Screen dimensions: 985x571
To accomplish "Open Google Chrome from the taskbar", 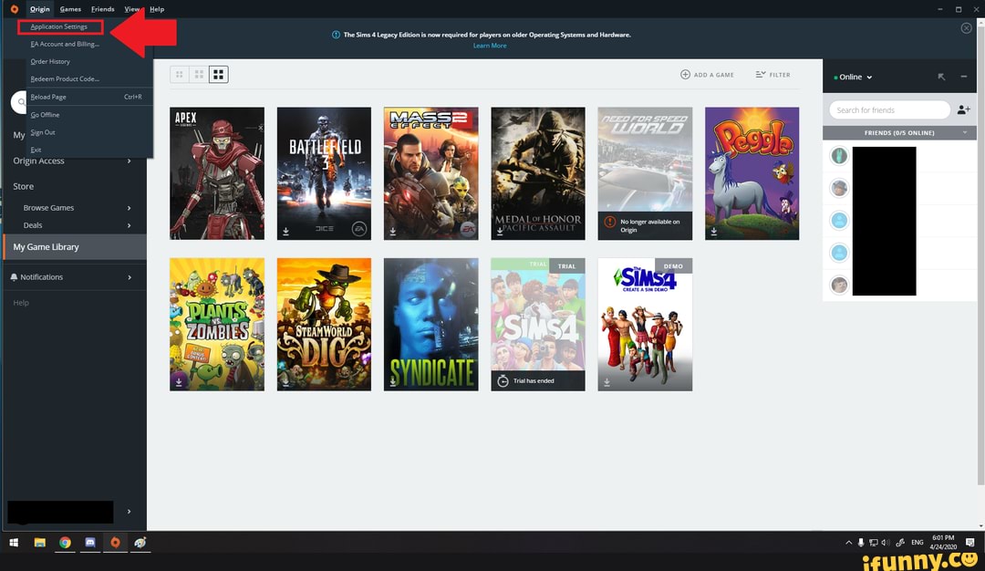I will [65, 543].
